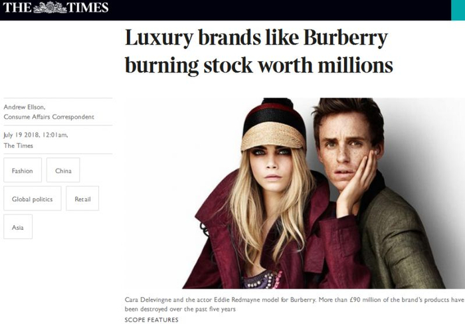Click the photo caption about Cara Delevingne
The width and height of the screenshot is (465, 324).
pos(294,305)
